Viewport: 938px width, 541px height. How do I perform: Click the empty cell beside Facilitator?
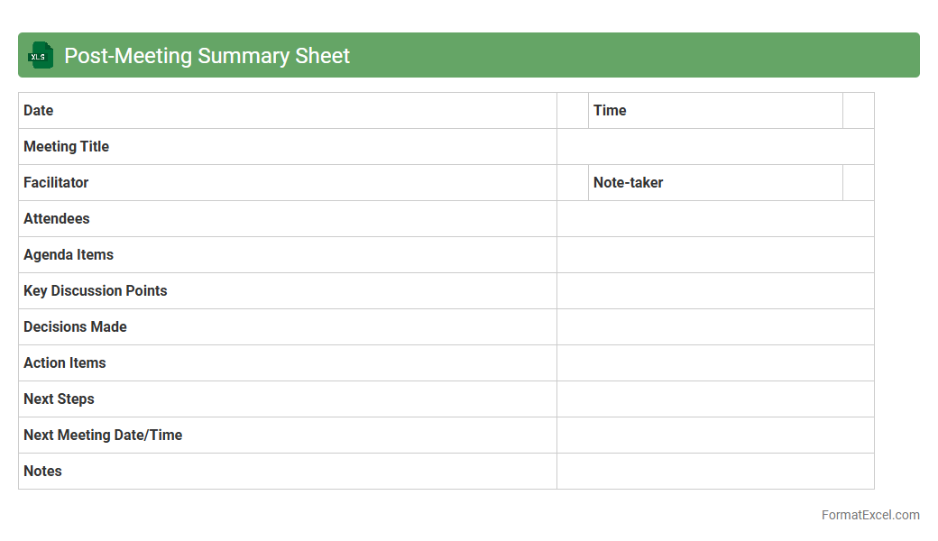573,183
